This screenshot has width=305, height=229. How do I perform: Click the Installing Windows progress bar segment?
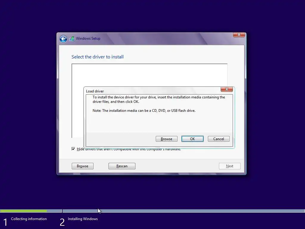[183, 211]
